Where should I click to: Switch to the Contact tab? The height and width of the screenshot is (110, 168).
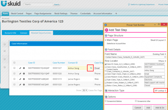[x=24, y=33]
